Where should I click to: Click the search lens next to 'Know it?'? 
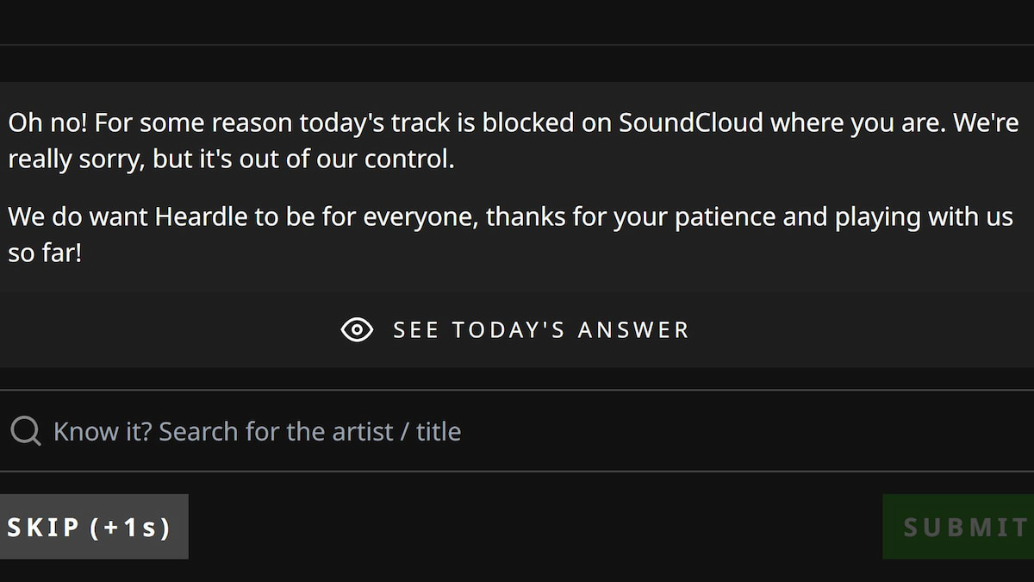pyautogui.click(x=26, y=430)
